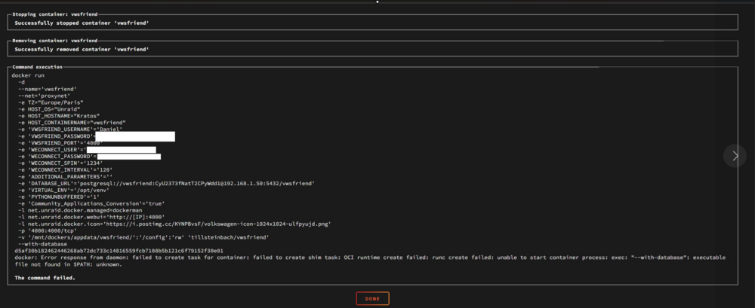Click the net.unraid.docker.icon URL line
755x308 pixels.
[x=174, y=224]
